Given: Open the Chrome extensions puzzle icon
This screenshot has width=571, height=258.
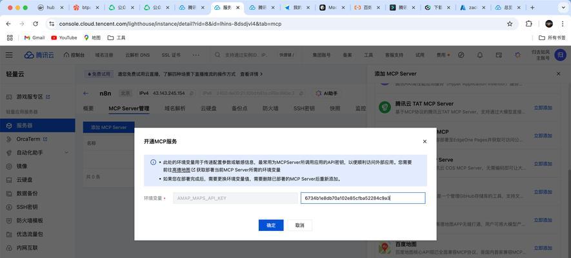Looking at the screenshot, I should (x=529, y=24).
